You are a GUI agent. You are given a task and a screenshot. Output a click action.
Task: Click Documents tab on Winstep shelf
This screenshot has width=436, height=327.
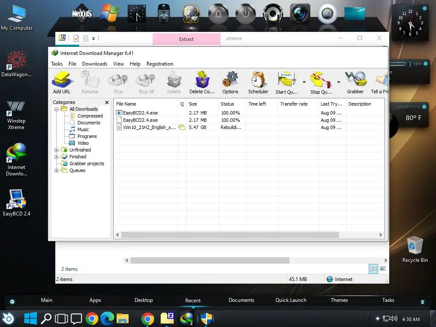click(x=241, y=300)
